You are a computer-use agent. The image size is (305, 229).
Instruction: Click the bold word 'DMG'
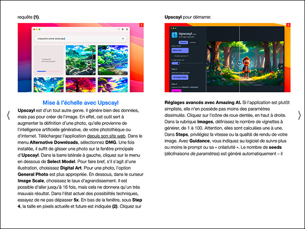coord(111,142)
